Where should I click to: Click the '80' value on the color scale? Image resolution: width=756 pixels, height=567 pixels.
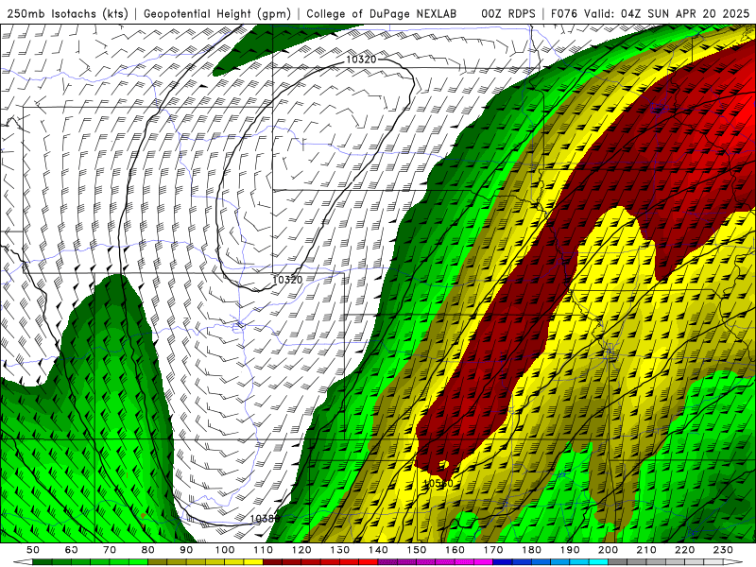(x=148, y=550)
